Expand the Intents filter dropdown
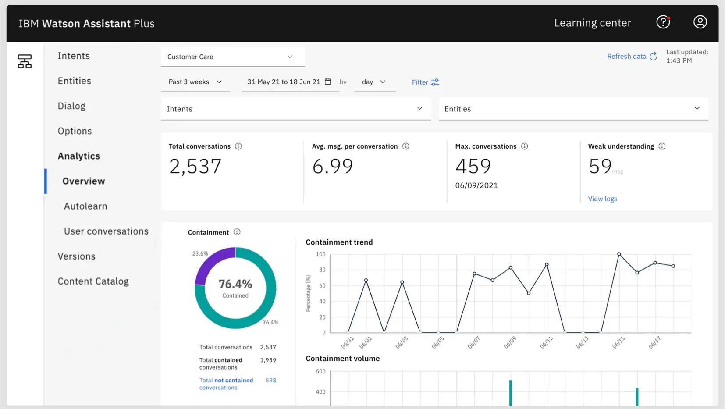Viewport: 725px width, 409px height. tap(296, 109)
